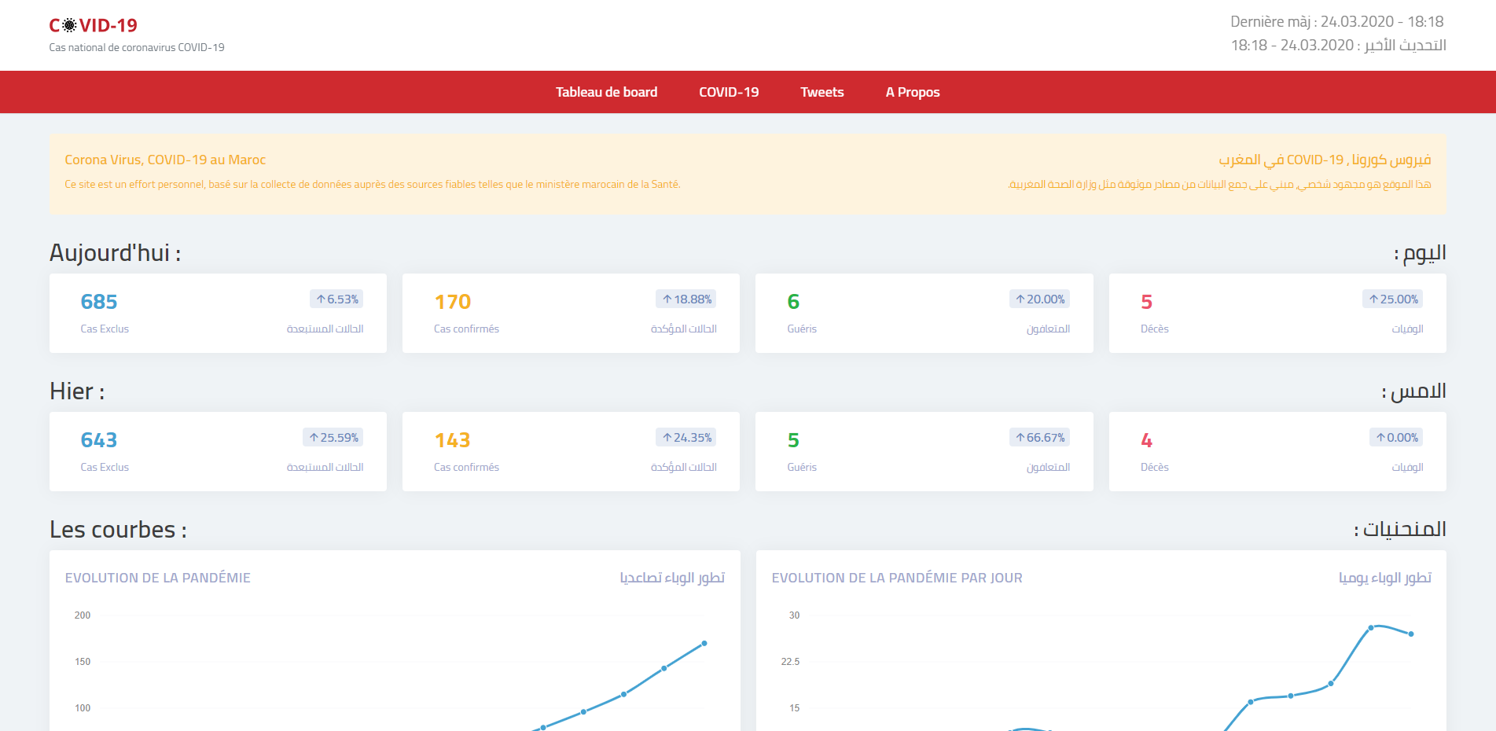Viewport: 1496px width, 731px height.
Task: Open the COVID-19 navigation menu item
Action: [729, 92]
